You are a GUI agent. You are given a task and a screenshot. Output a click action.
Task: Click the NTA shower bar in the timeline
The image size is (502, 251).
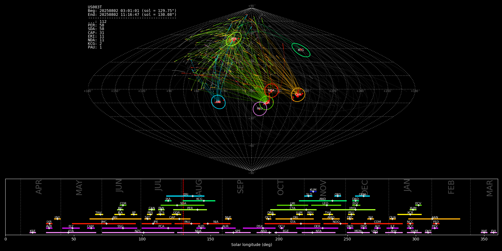click(x=318, y=233)
